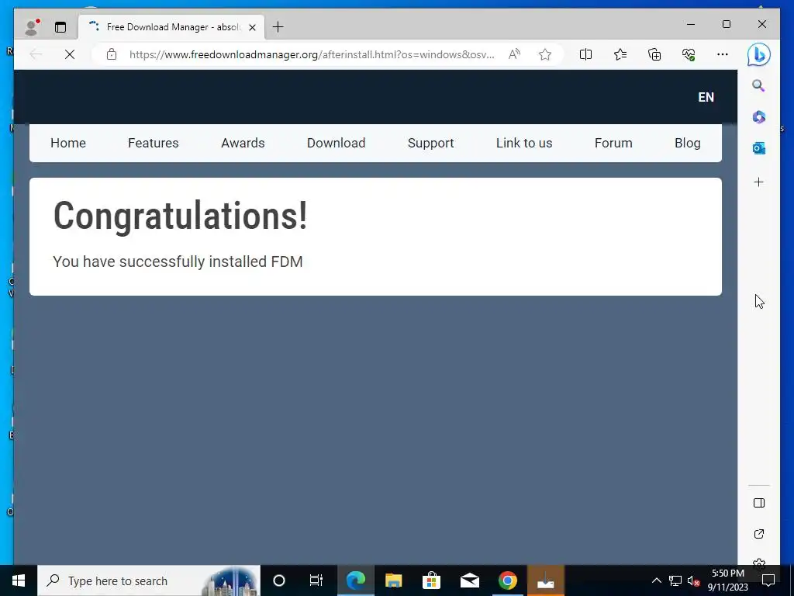Open Edge Settings and more menu
Image resolution: width=794 pixels, height=596 pixels.
[723, 54]
